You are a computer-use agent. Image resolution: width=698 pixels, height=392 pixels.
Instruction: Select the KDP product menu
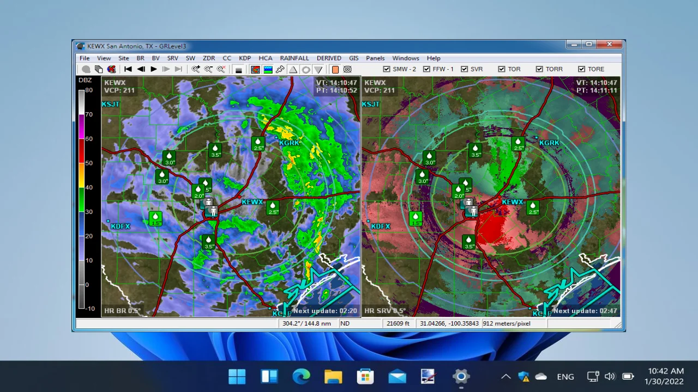245,58
